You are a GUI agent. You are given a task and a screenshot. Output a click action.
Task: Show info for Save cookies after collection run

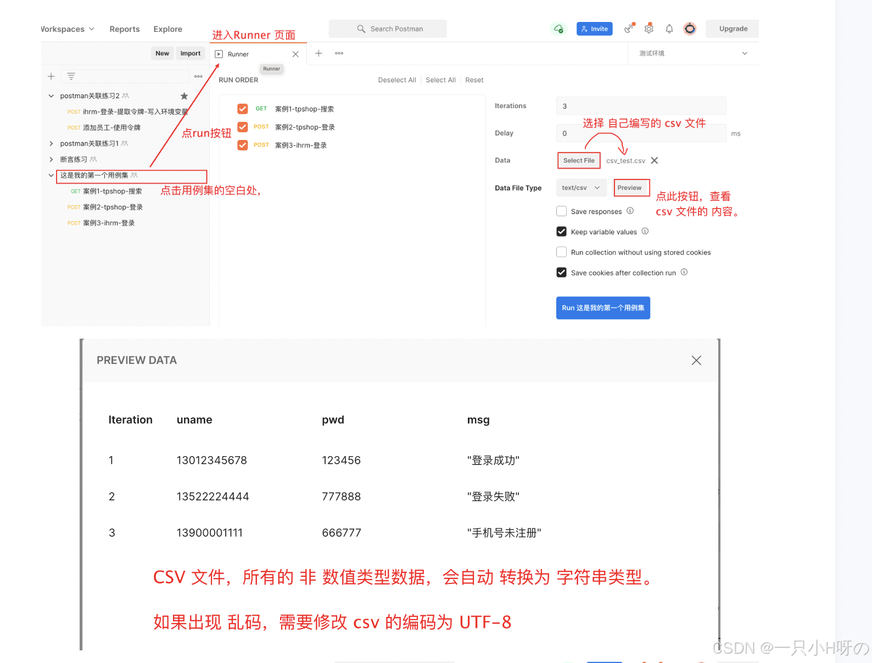click(684, 272)
